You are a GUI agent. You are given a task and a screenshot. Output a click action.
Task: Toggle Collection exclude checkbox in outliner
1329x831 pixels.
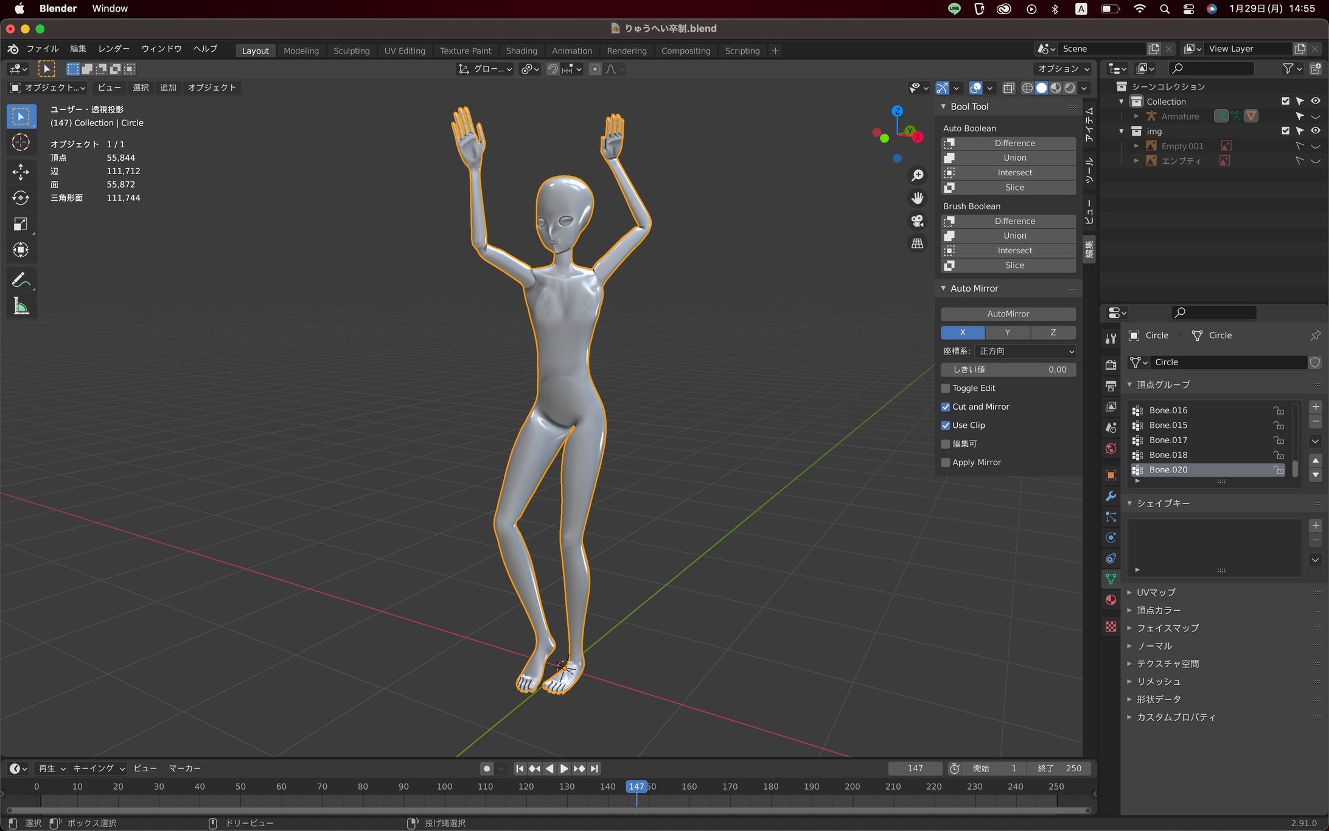pyautogui.click(x=1285, y=101)
